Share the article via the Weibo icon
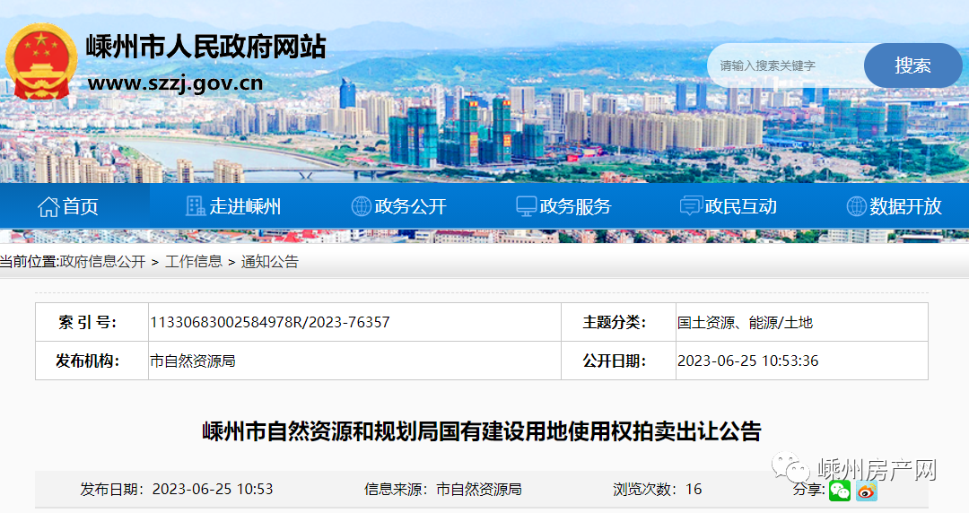The width and height of the screenshot is (969, 513). (867, 491)
